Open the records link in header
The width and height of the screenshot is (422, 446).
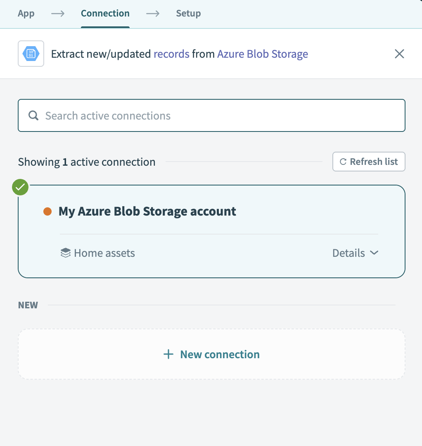click(171, 54)
